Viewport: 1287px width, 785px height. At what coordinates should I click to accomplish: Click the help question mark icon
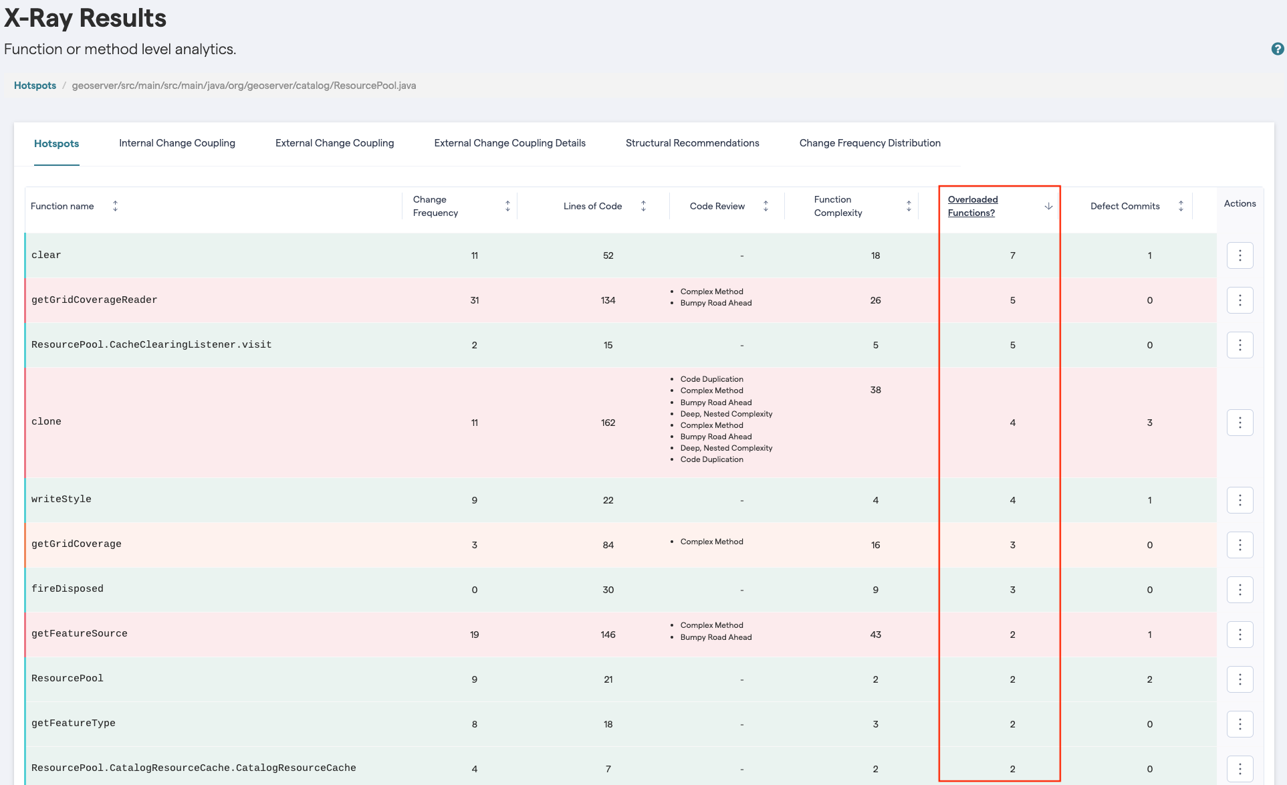(x=1277, y=49)
